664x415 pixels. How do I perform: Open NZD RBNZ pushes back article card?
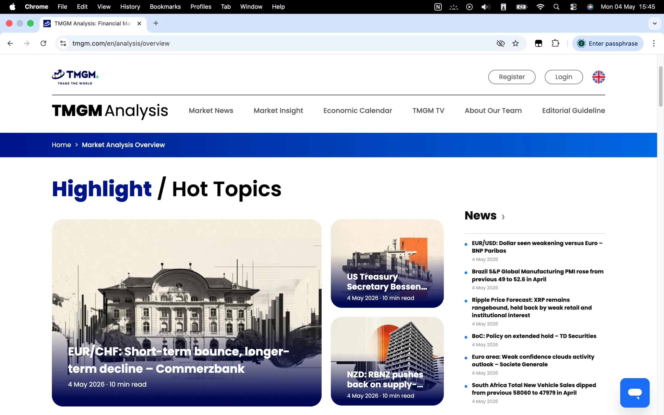point(387,361)
